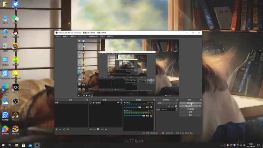
Task: Click the Exit button in Controls
Action: click(190, 115)
